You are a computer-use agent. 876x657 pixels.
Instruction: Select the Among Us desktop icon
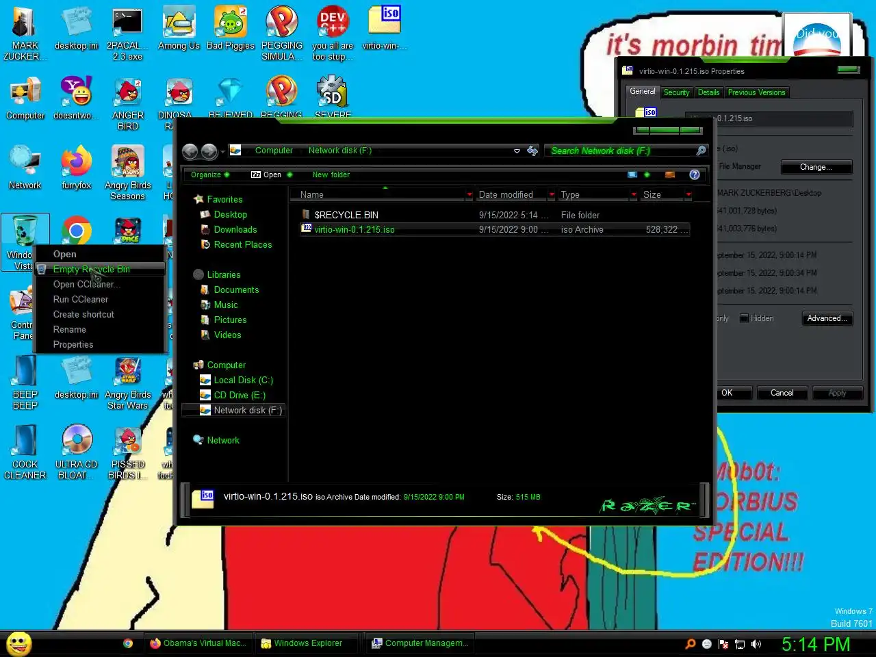pos(179,29)
